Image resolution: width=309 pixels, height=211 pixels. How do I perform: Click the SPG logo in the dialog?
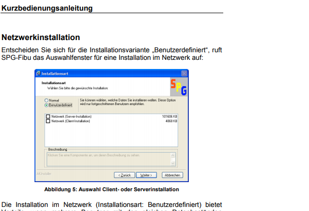pos(178,87)
